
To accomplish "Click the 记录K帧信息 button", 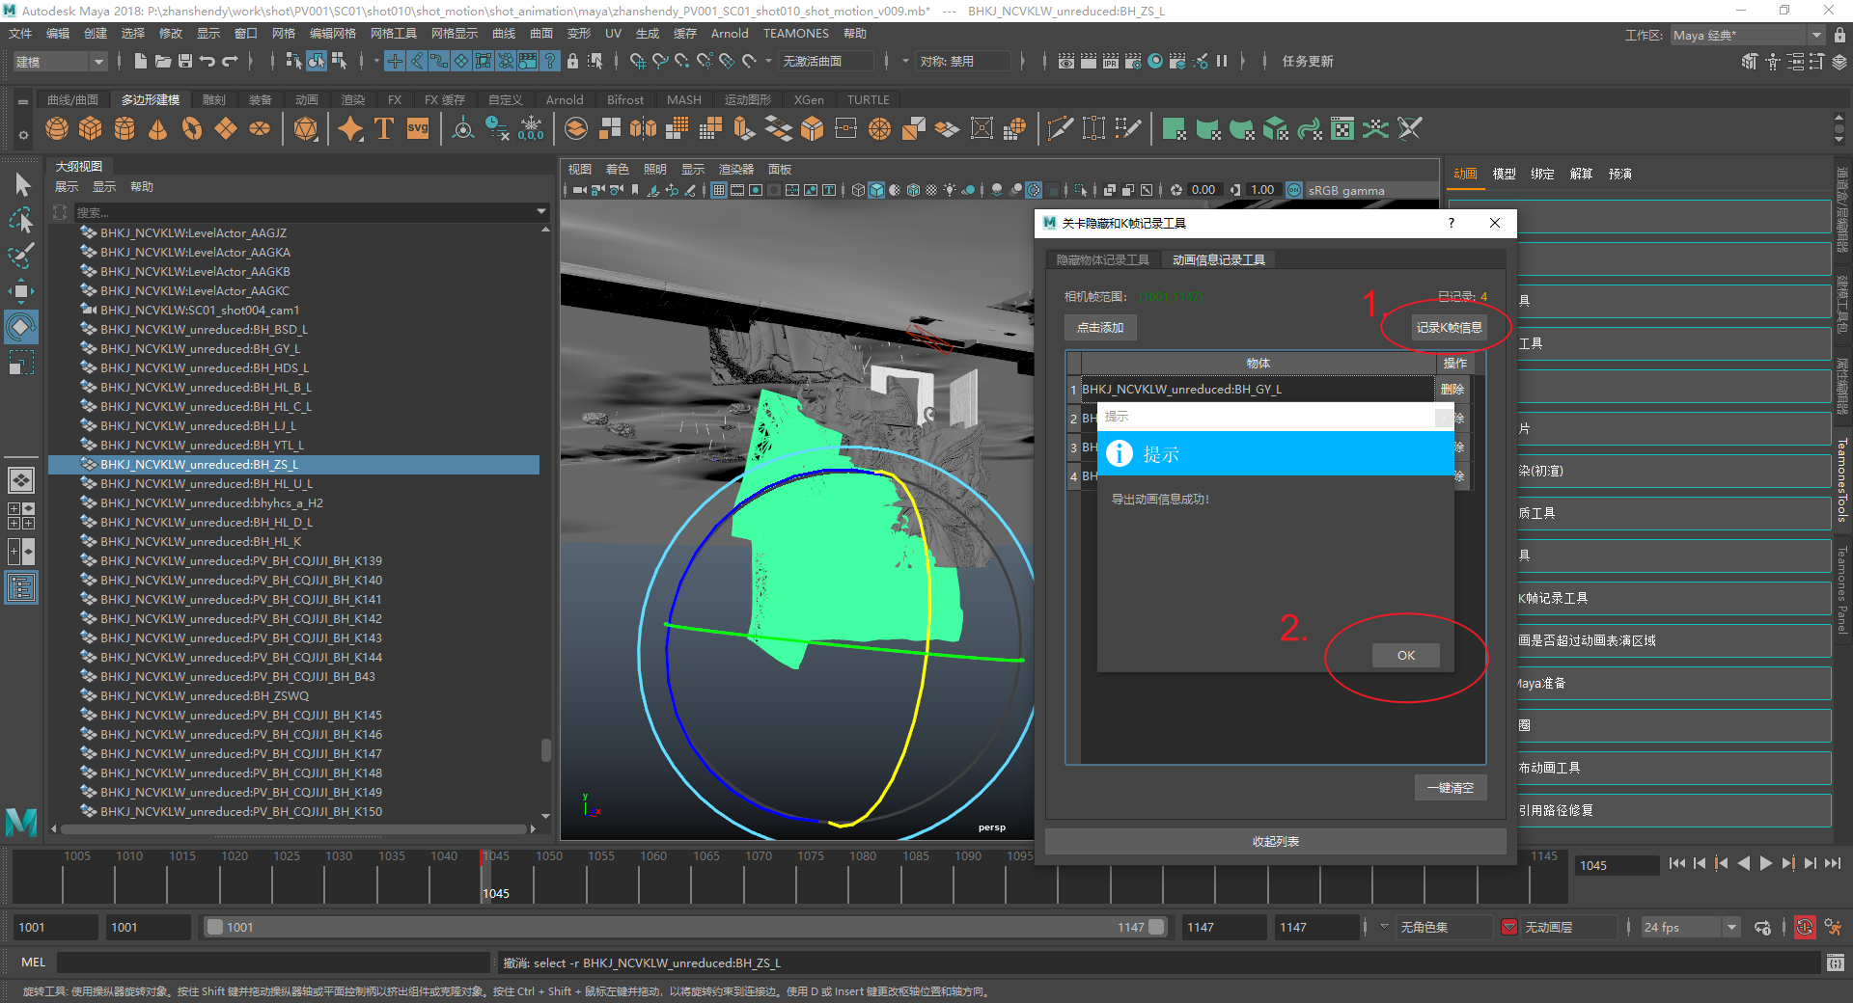I will (1448, 328).
